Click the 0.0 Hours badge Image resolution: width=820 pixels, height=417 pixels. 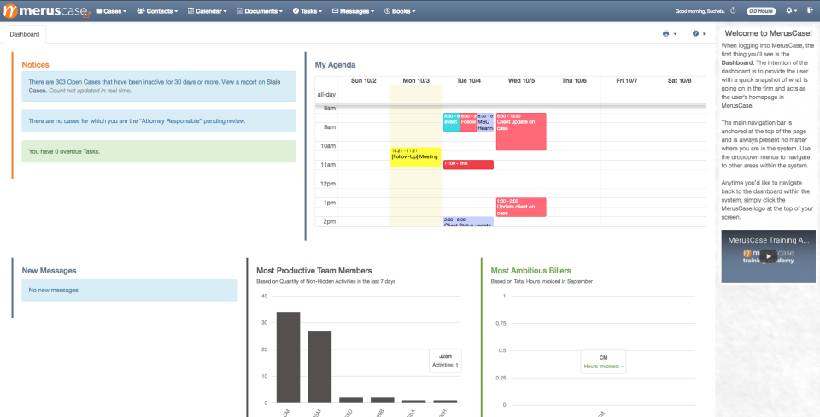760,10
